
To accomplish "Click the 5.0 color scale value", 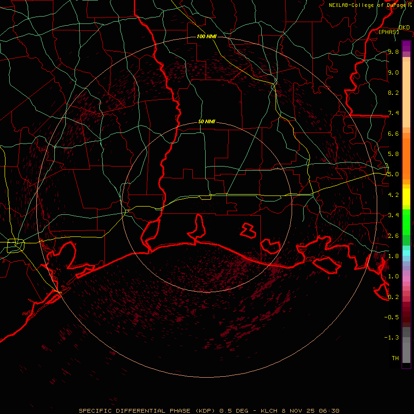I will [x=393, y=174].
